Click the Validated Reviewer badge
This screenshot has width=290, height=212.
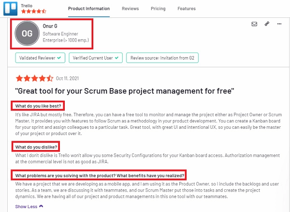tap(40, 58)
